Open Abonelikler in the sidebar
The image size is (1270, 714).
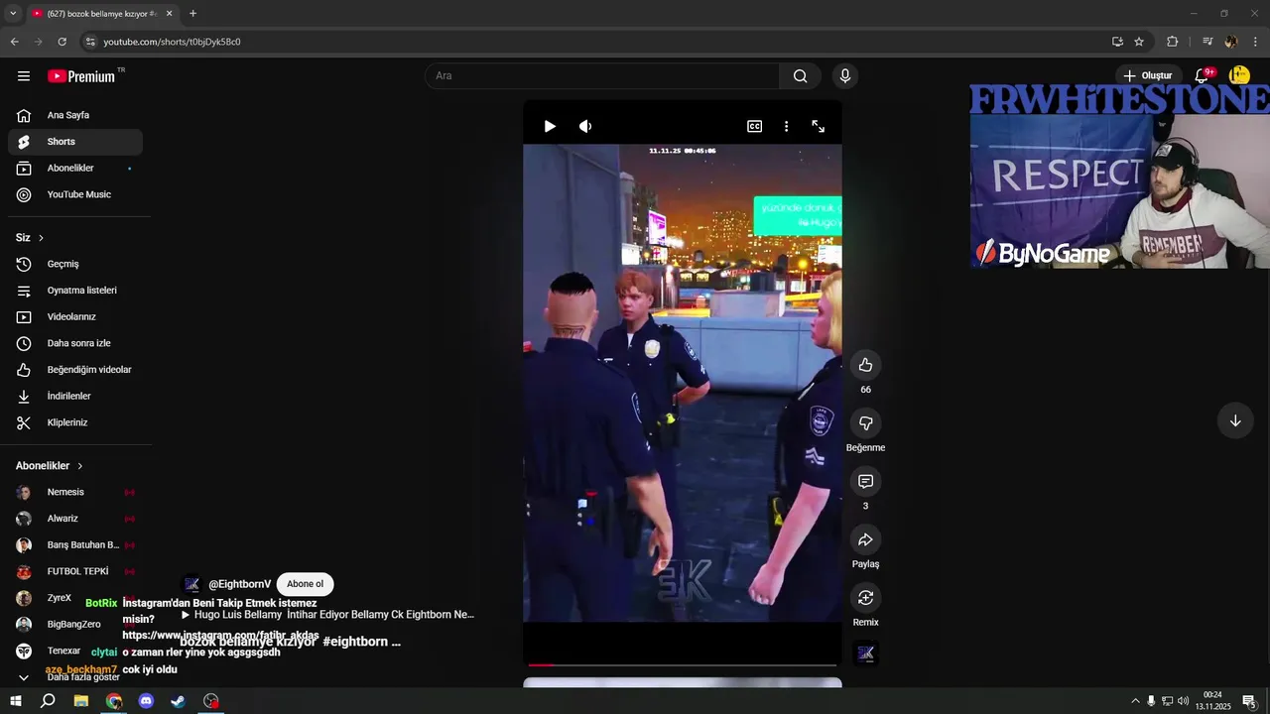pos(75,169)
